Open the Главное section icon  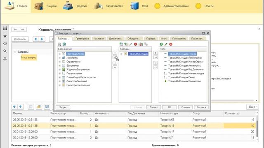9,6
